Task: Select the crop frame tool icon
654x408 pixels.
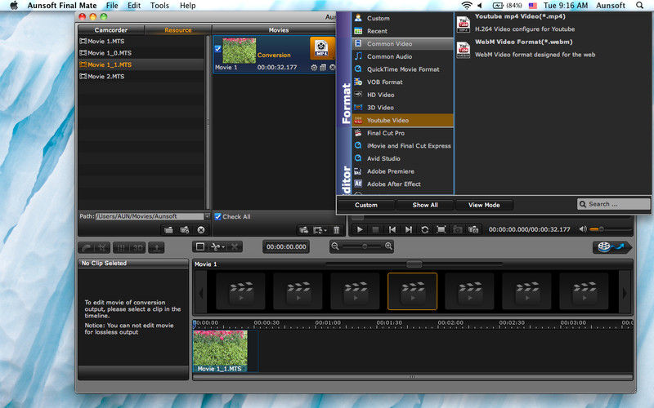Action: click(x=200, y=247)
